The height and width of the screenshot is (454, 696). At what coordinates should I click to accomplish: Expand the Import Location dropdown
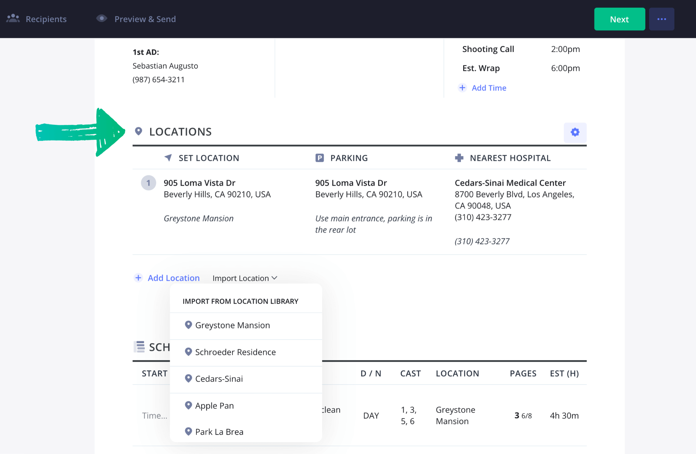tap(245, 278)
